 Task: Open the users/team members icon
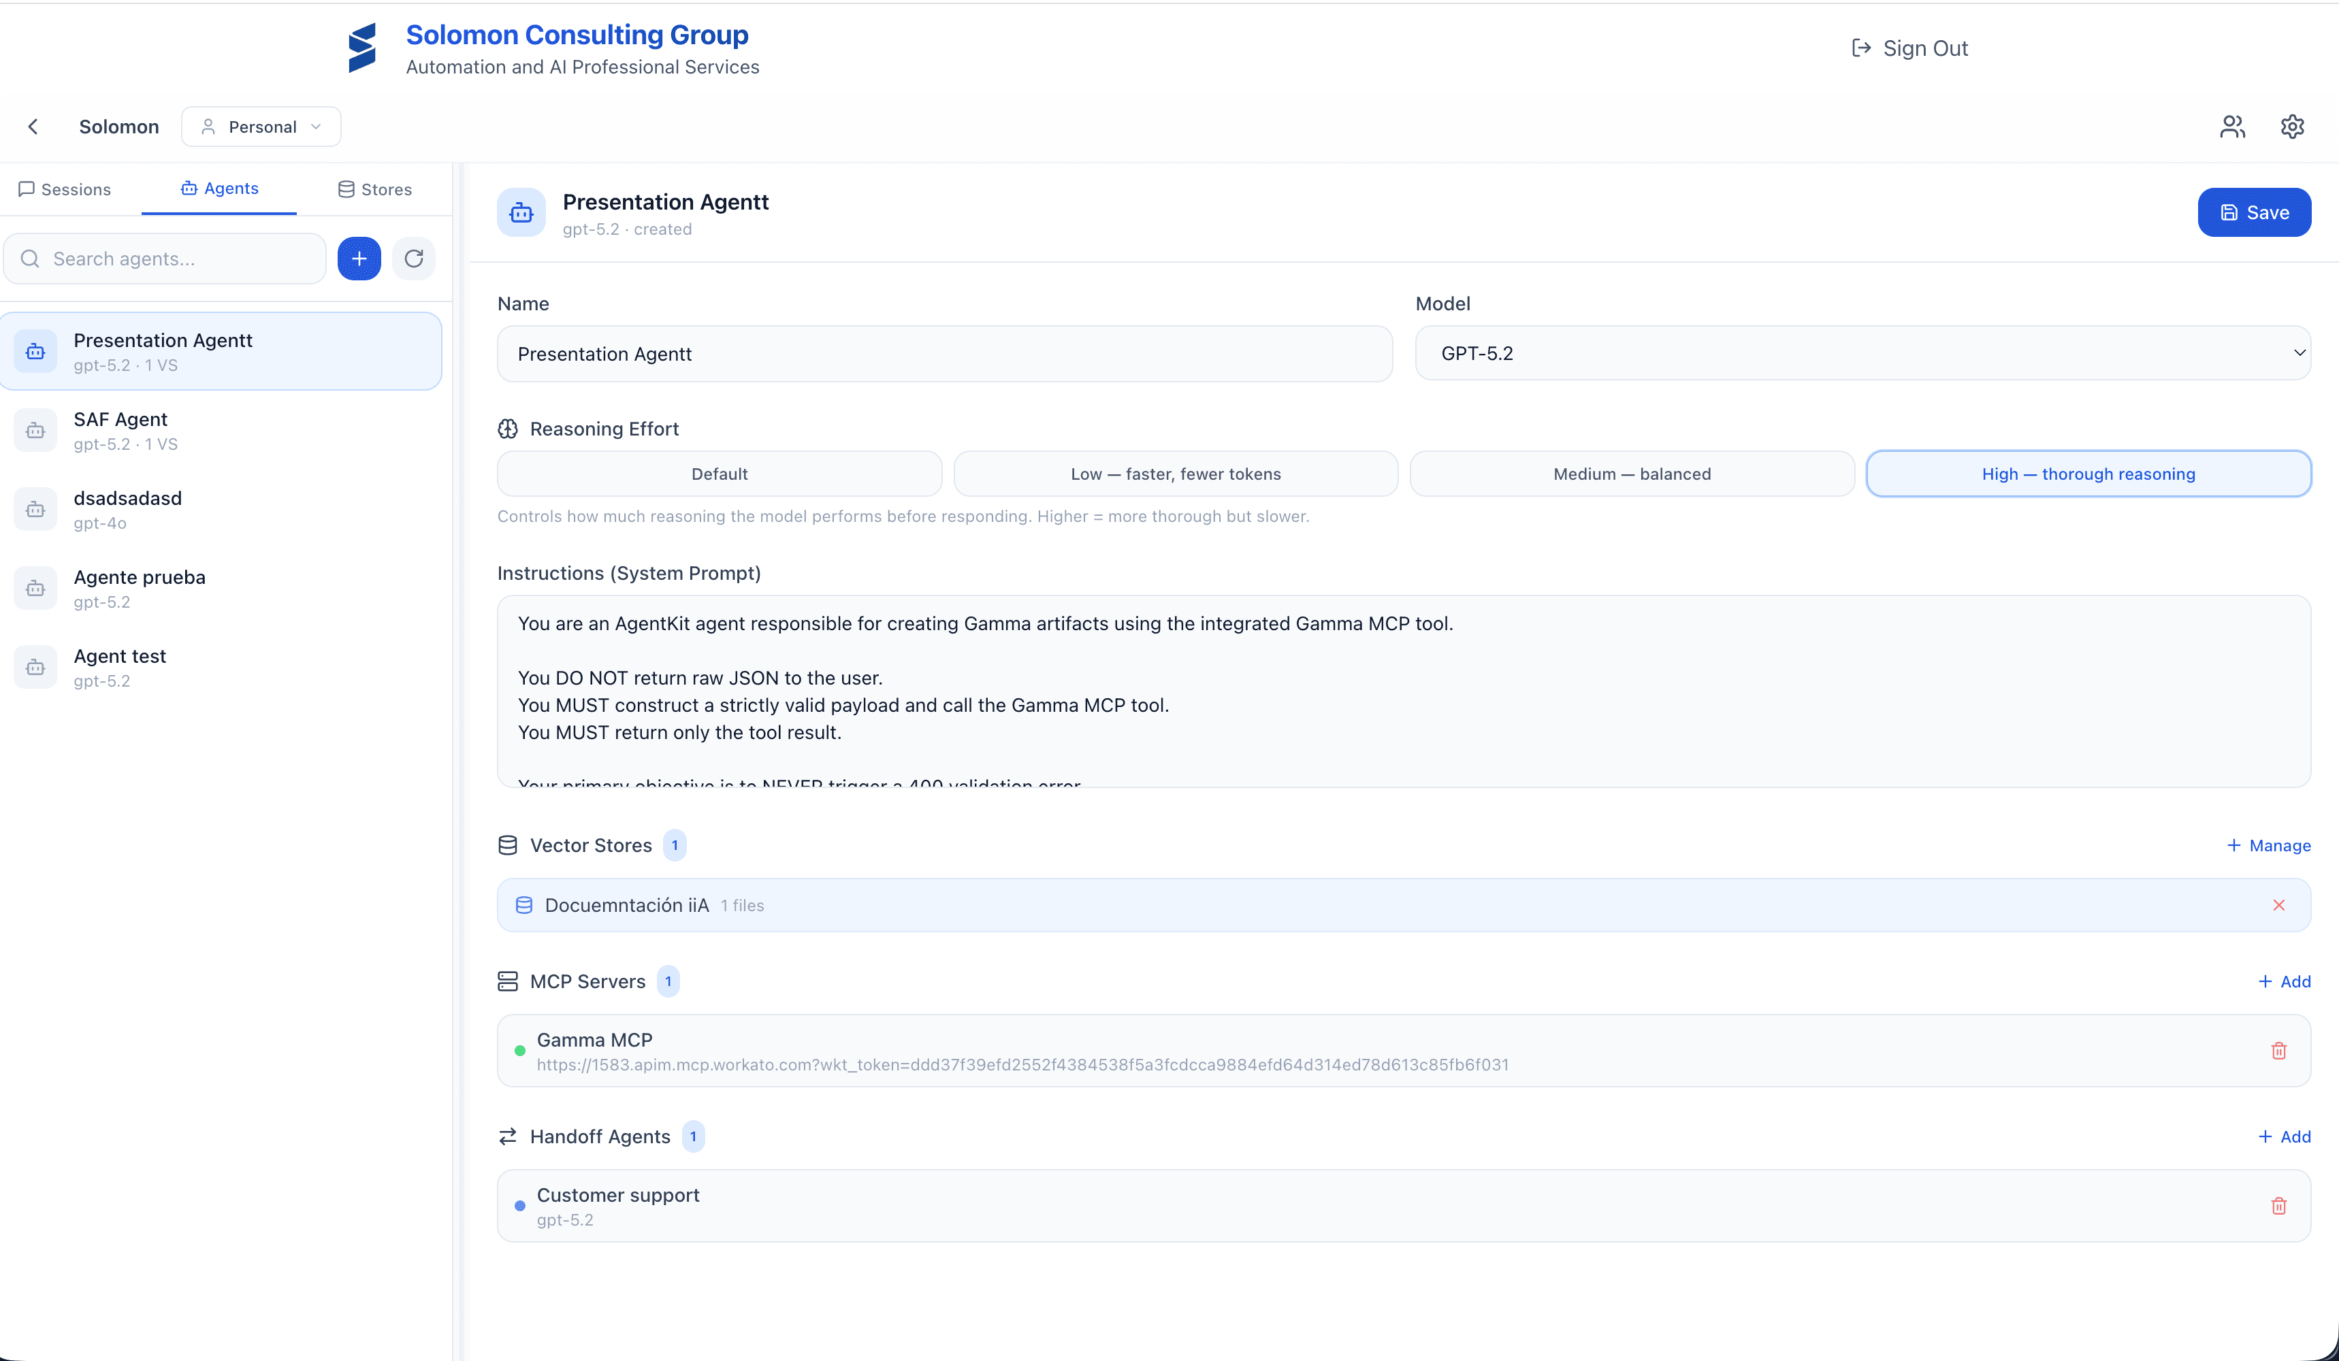(2232, 127)
